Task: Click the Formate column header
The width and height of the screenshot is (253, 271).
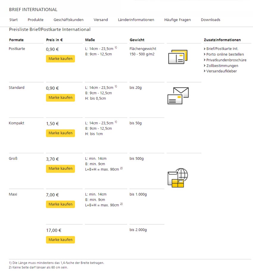Action: click(x=16, y=40)
